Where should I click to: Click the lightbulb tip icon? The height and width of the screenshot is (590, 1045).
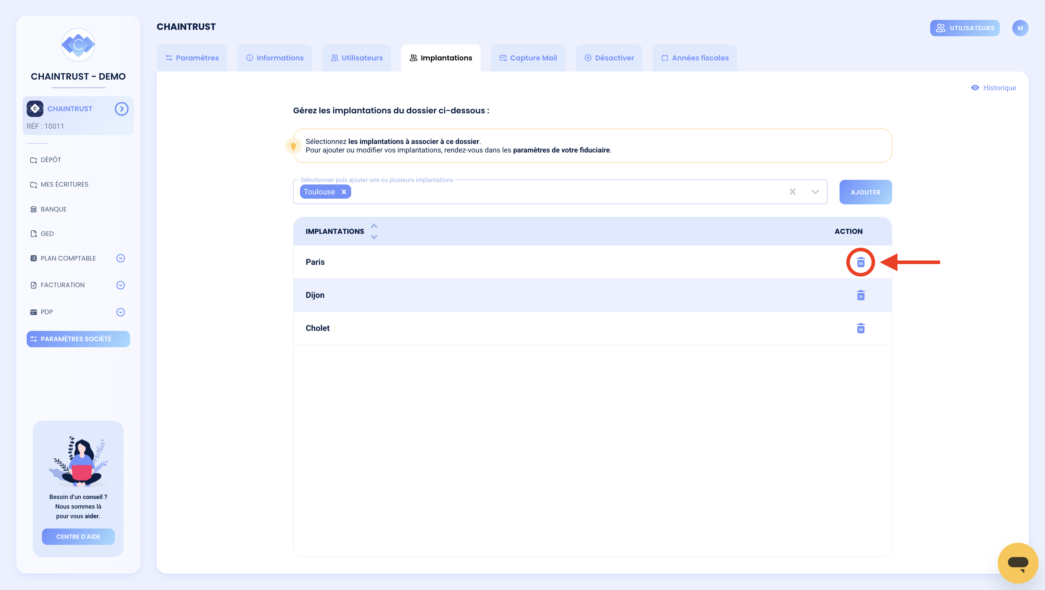(293, 146)
